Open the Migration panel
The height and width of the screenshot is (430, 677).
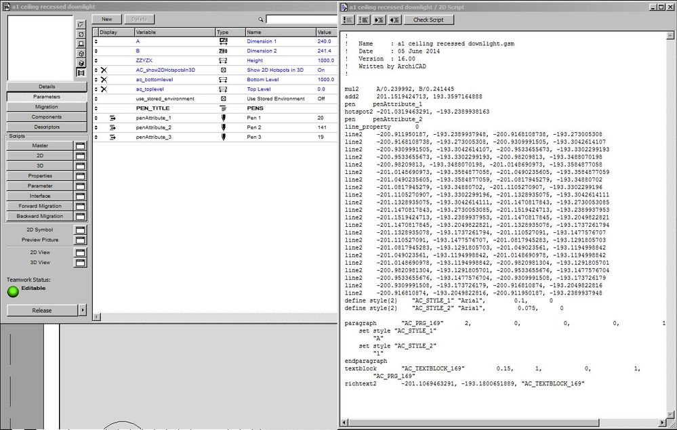[x=47, y=106]
